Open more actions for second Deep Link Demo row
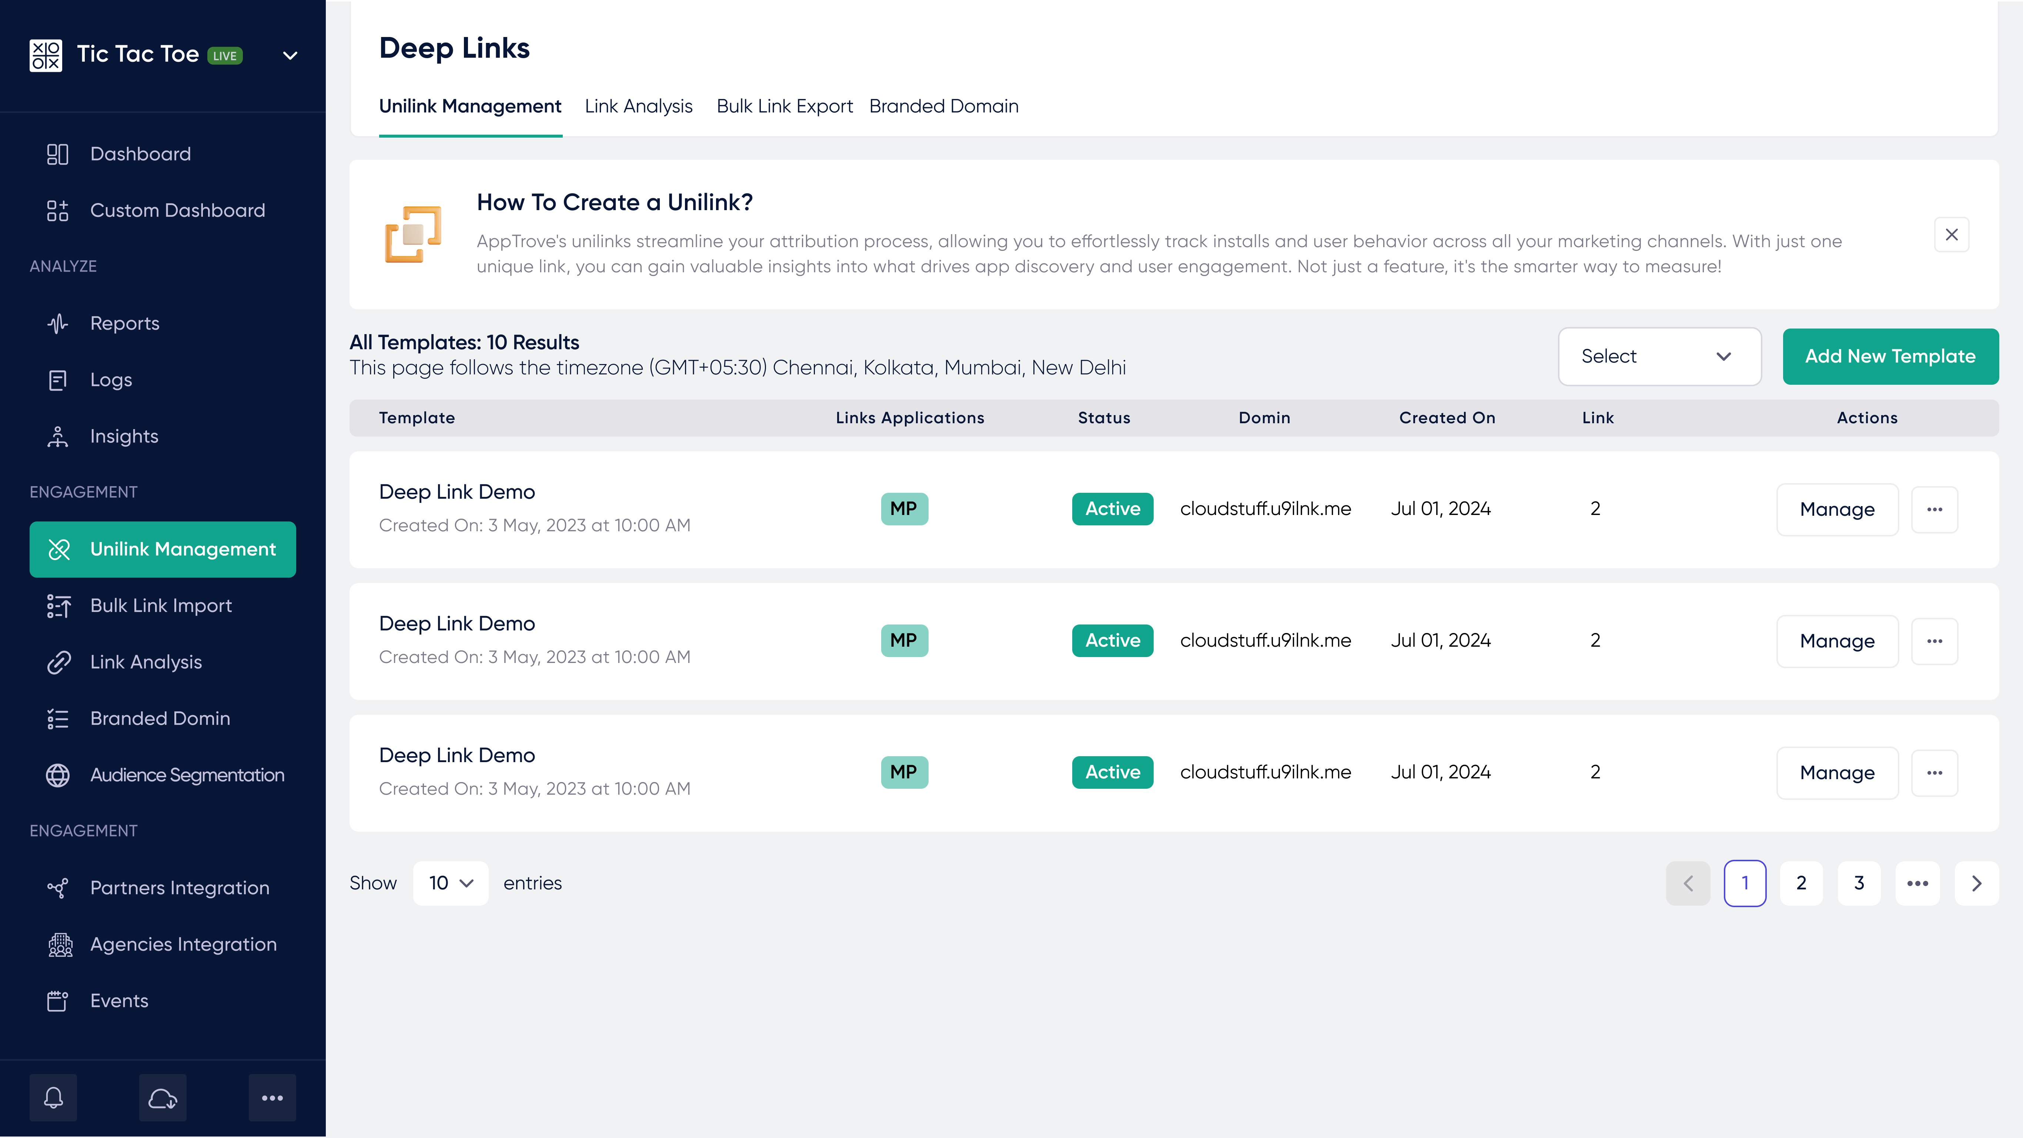 click(x=1934, y=641)
